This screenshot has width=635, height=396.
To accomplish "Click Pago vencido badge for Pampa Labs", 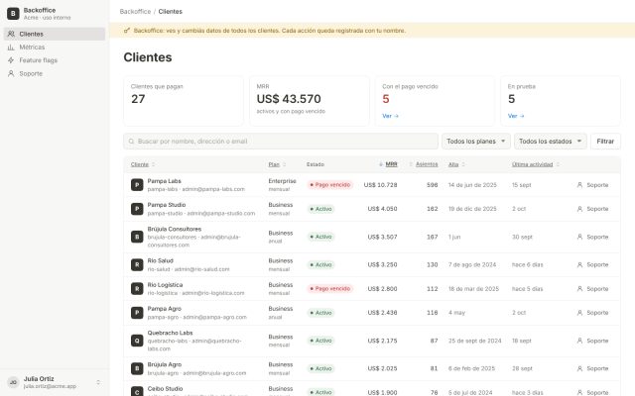I will [x=330, y=185].
